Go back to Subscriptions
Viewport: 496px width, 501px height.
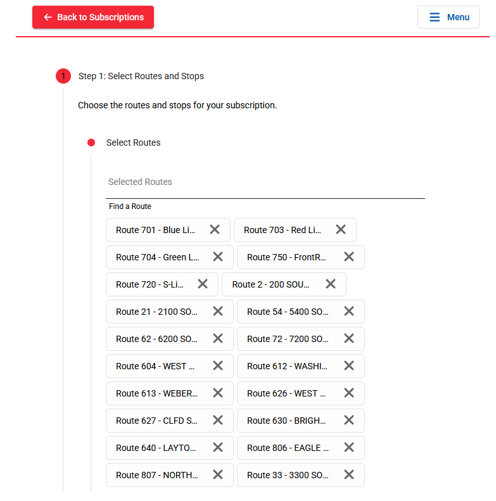click(93, 17)
